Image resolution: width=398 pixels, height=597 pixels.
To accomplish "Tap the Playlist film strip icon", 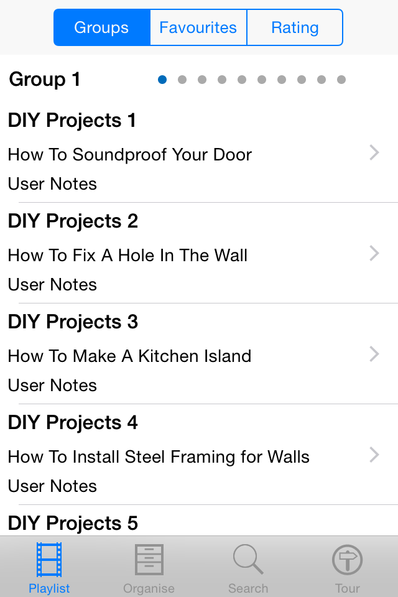I will click(49, 560).
